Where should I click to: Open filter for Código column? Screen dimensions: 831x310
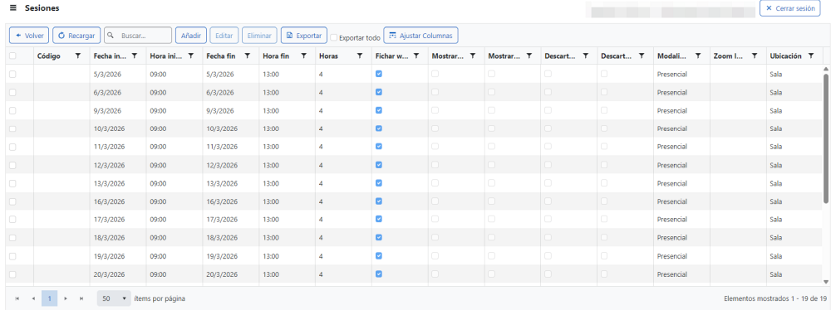click(x=78, y=56)
